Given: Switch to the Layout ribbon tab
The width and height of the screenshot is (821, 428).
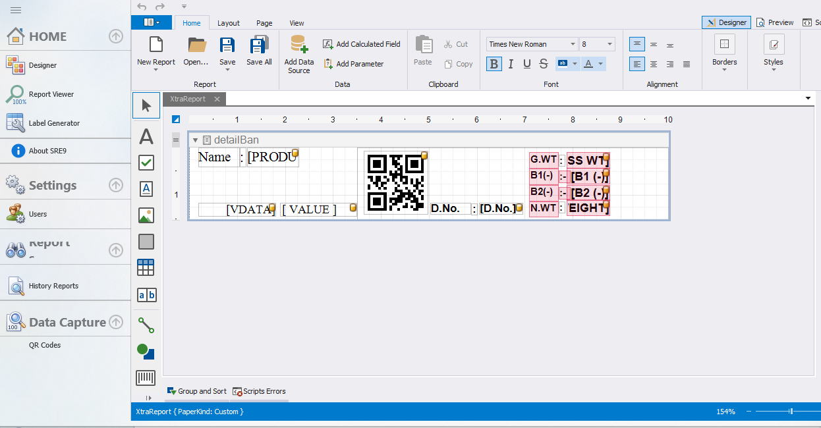Looking at the screenshot, I should click(229, 23).
